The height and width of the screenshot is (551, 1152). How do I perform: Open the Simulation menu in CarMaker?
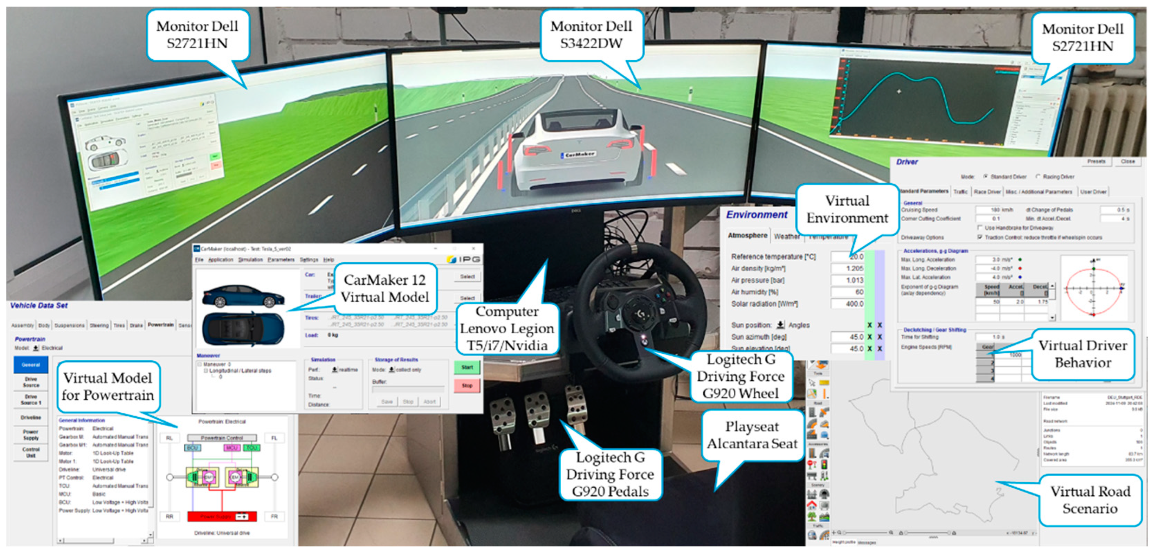pos(251,260)
